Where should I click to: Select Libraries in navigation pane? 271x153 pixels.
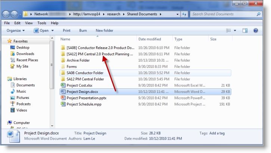20,79
